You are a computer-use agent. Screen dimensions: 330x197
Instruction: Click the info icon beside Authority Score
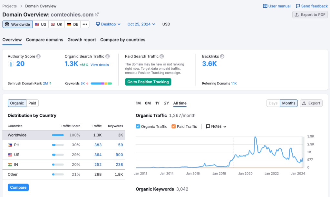point(38,56)
